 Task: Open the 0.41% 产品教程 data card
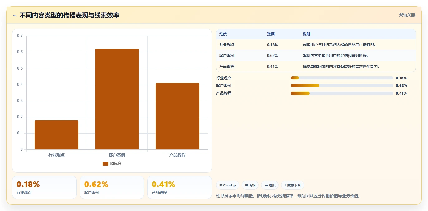[179, 187]
